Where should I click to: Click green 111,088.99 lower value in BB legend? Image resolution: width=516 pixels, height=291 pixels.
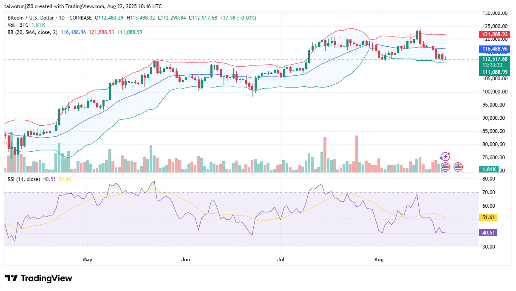(130, 32)
